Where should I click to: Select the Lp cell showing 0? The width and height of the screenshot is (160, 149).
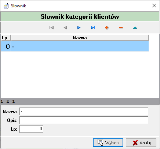point(6,46)
